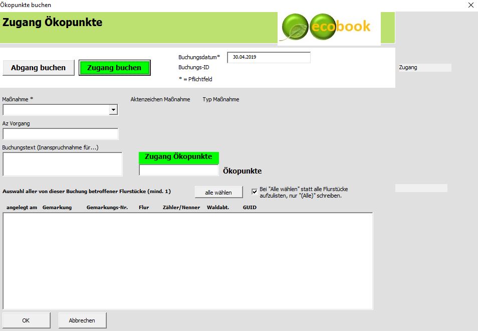Focus the Buchungsdatum date field
478x331 pixels.
tap(269, 57)
